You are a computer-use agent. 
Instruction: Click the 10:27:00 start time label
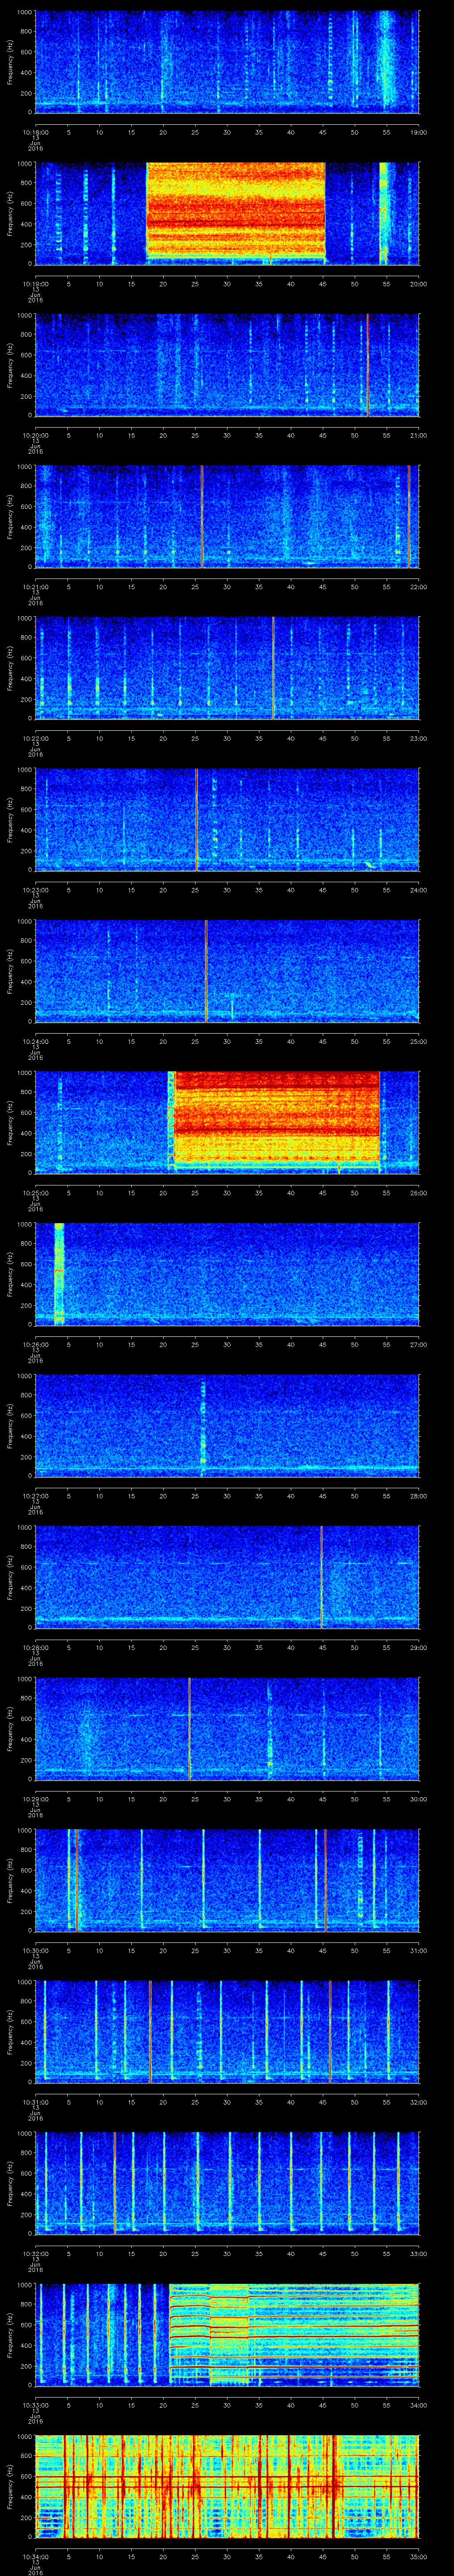35,1496
